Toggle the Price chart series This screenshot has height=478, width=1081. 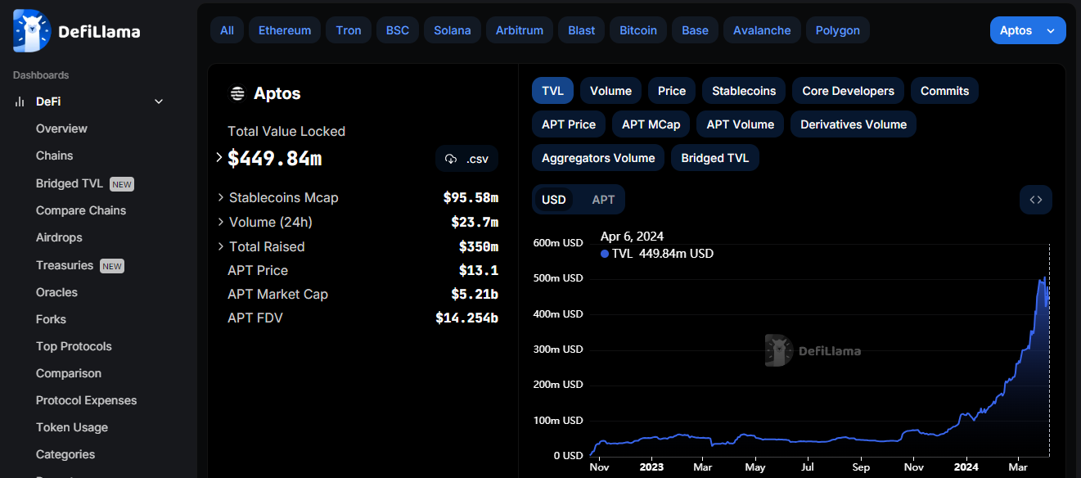672,91
